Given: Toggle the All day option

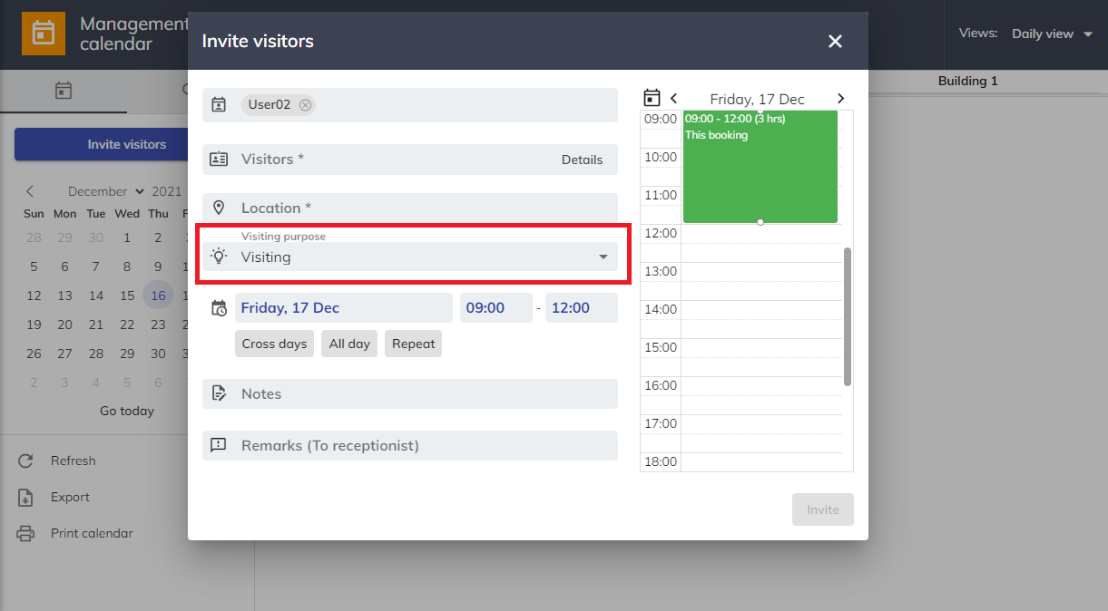Looking at the screenshot, I should coord(349,344).
